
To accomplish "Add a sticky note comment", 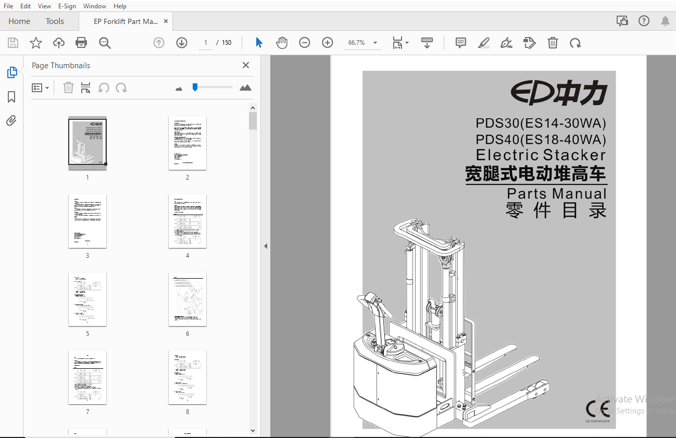I will 461,43.
